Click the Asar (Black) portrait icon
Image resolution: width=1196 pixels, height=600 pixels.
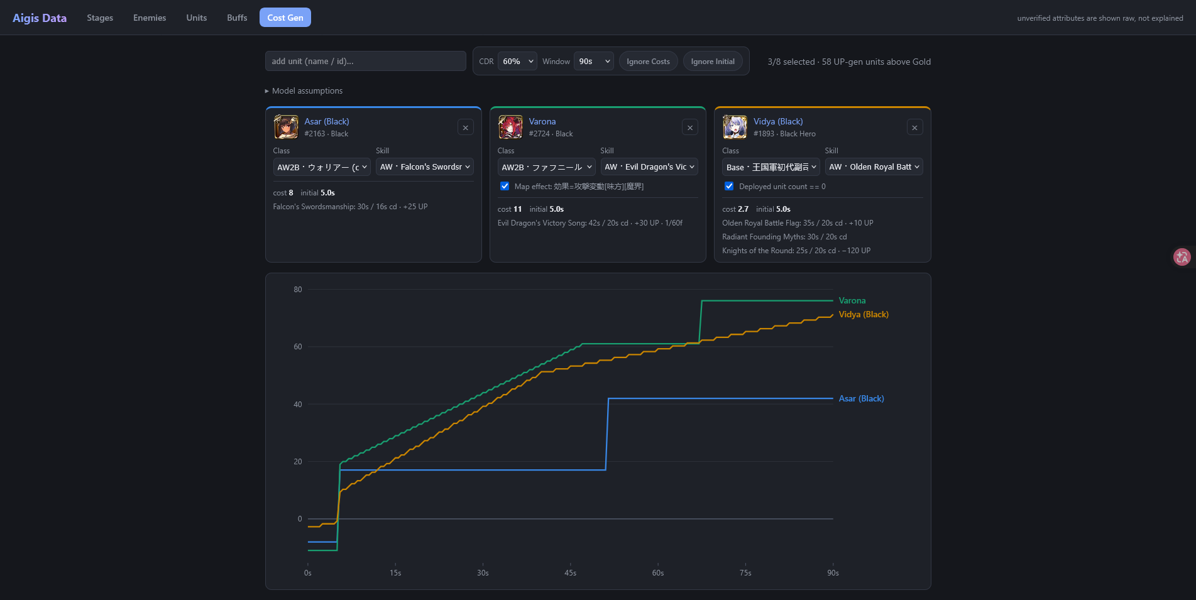tap(286, 127)
